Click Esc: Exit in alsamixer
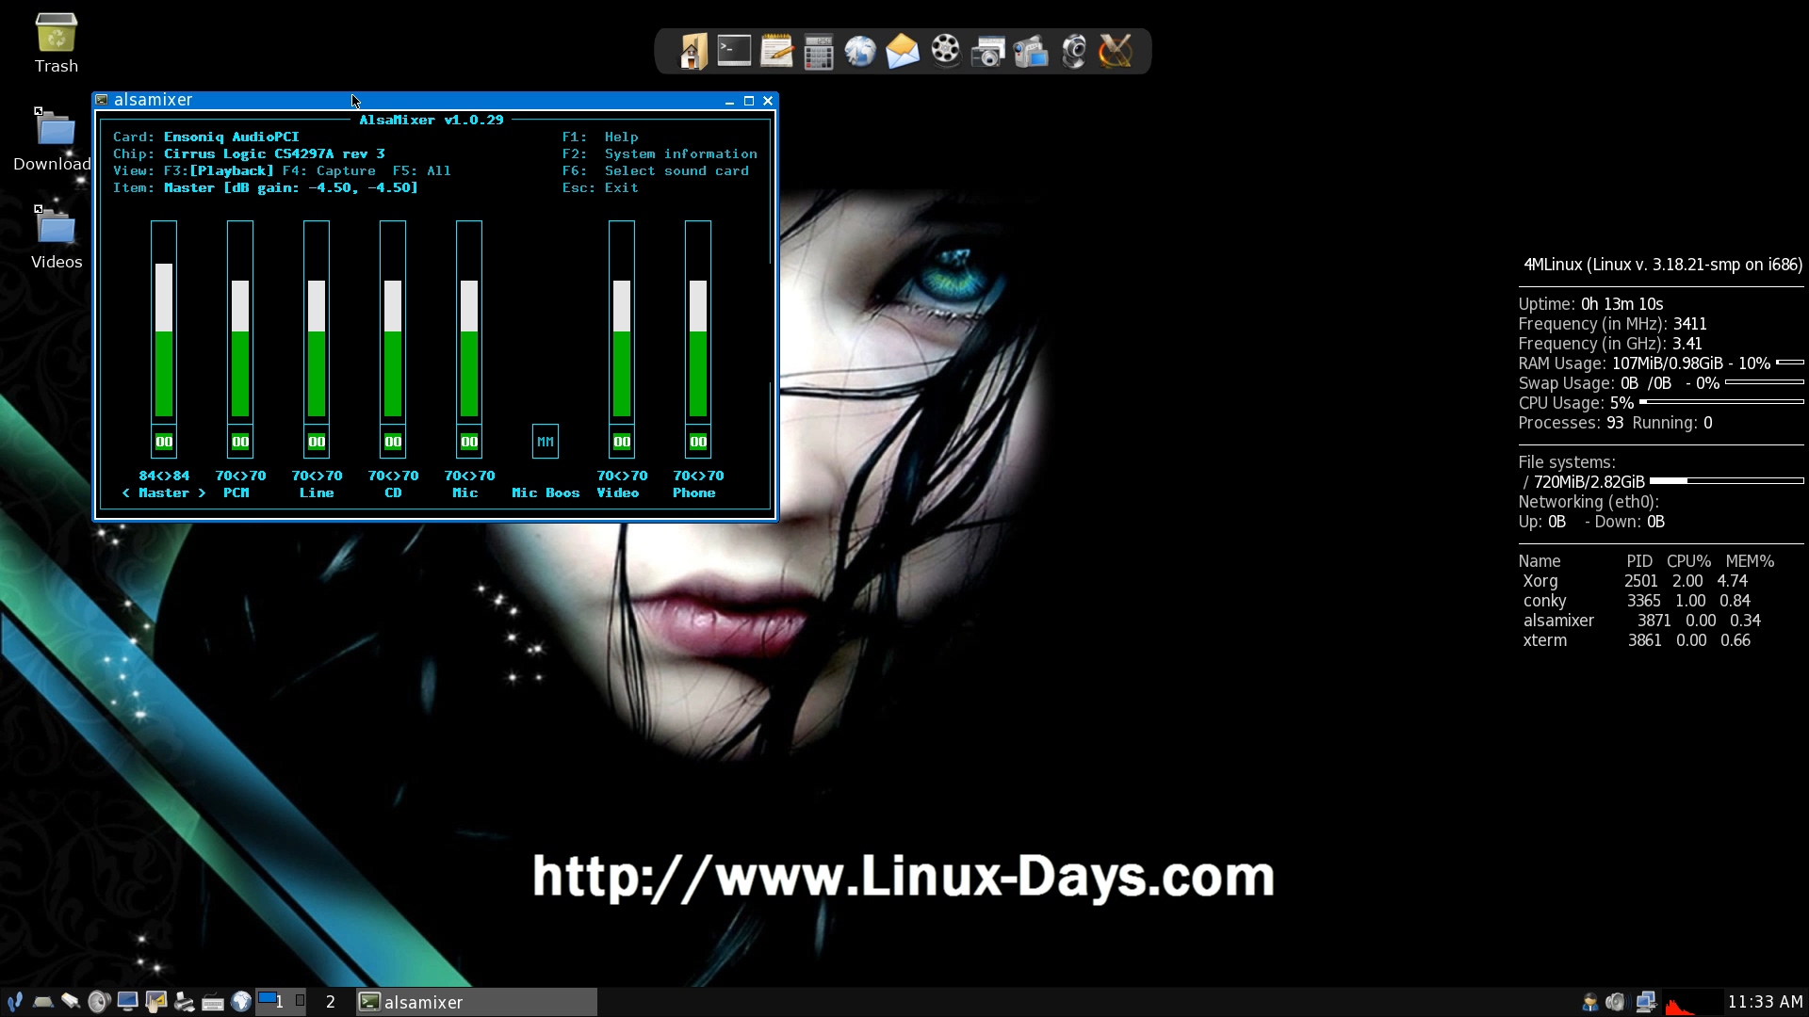The image size is (1809, 1017). point(600,187)
